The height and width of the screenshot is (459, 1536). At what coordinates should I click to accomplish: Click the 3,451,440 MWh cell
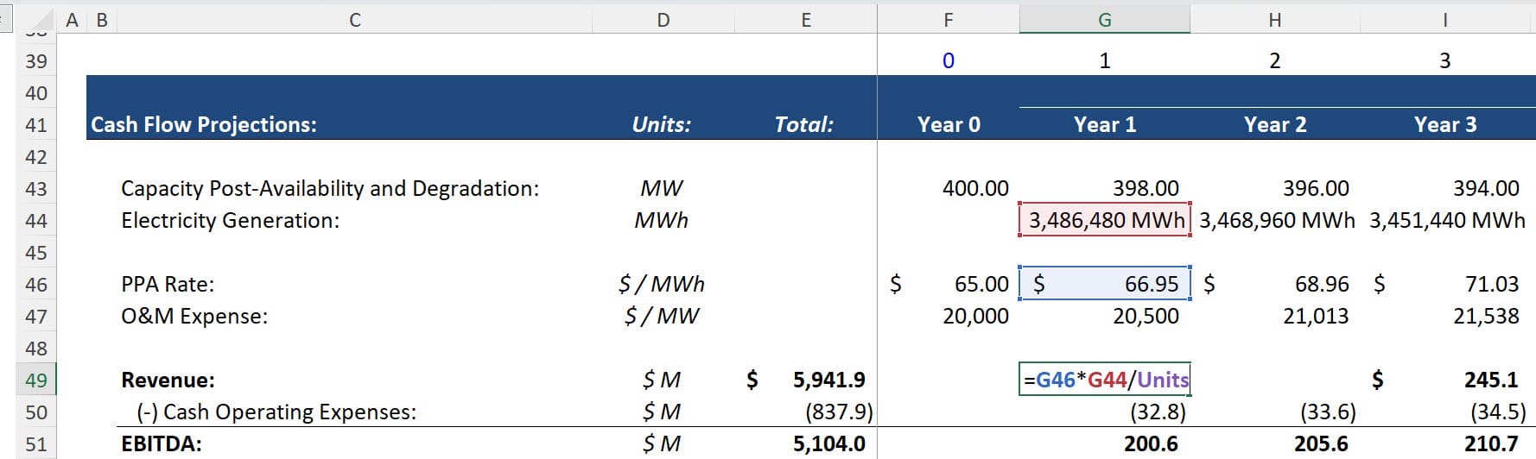click(x=1447, y=221)
